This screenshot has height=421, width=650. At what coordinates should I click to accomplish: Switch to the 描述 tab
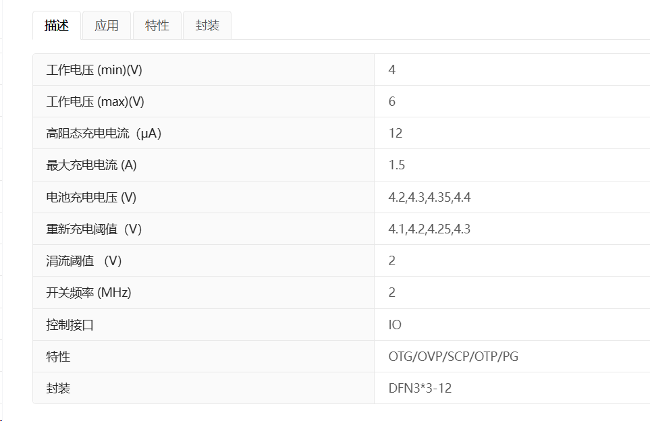[57, 25]
